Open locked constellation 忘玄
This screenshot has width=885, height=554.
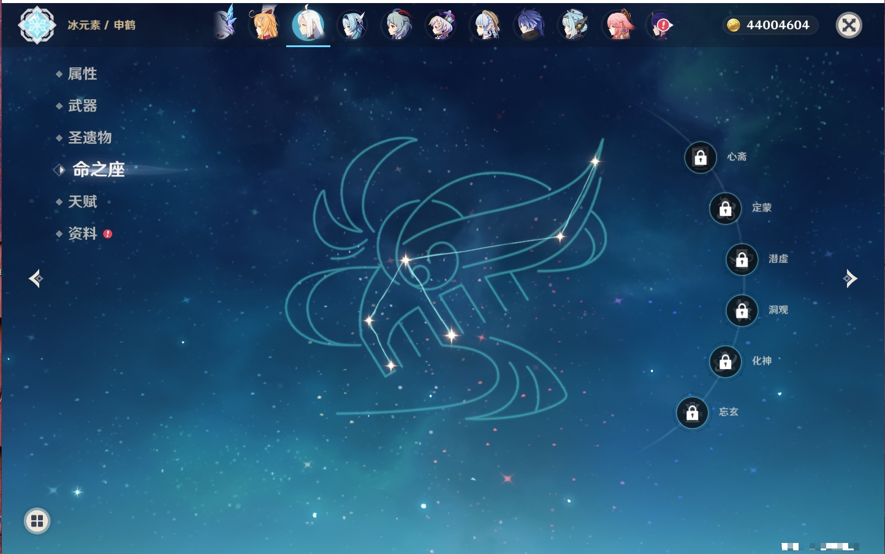click(693, 413)
